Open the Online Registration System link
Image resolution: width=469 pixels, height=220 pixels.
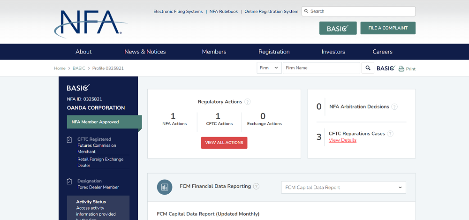(x=272, y=11)
